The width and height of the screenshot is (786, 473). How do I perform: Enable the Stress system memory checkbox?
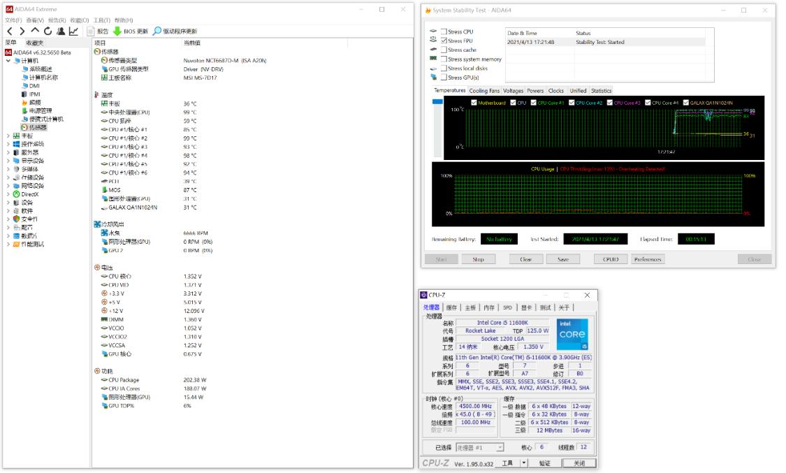pos(445,59)
